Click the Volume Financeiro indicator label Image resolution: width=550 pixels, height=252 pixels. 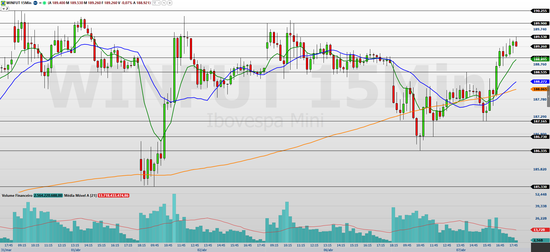coord(17,196)
